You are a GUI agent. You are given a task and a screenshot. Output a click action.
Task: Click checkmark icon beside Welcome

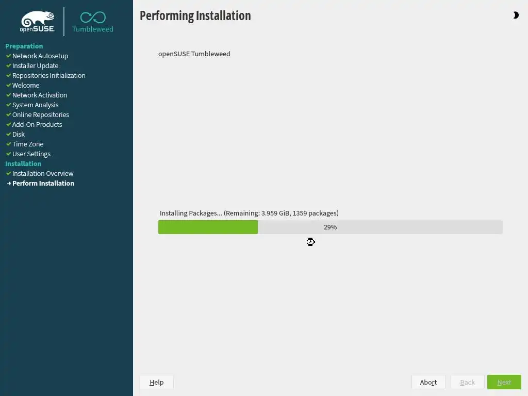tap(9, 85)
